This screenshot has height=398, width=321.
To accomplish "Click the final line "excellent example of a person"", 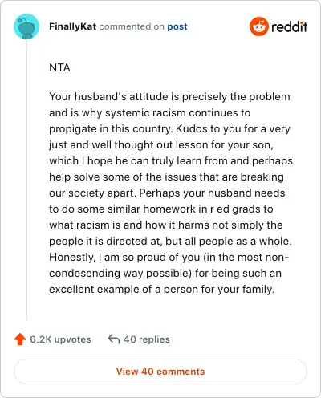I will [162, 290].
